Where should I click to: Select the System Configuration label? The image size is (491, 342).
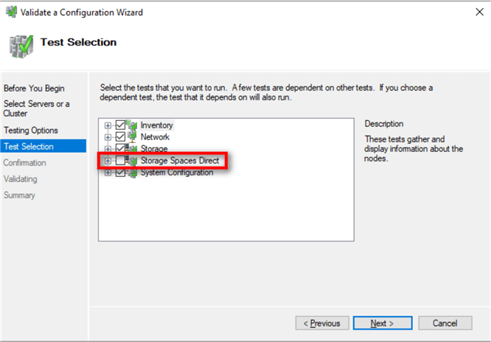coord(177,172)
